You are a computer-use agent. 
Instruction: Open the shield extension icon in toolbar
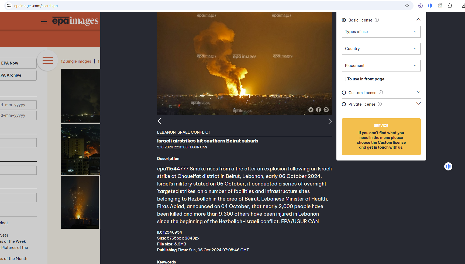(421, 6)
